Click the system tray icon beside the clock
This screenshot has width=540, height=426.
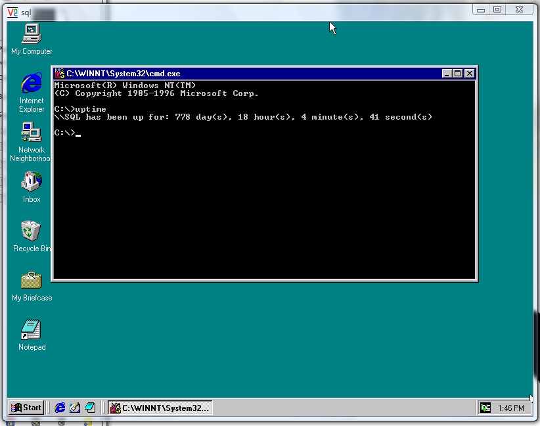(x=485, y=408)
